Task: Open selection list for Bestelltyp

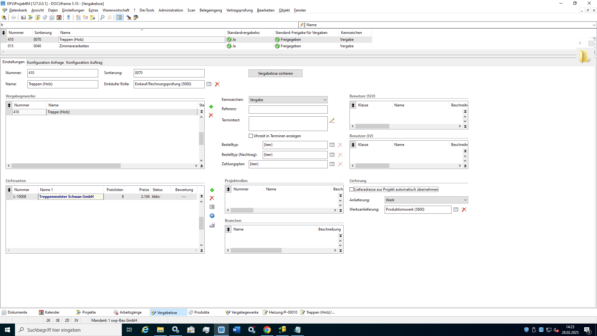Action: coord(332,145)
